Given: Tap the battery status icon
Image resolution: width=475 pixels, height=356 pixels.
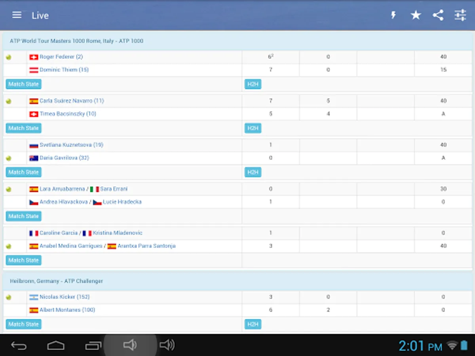Looking at the screenshot, I should [464, 346].
